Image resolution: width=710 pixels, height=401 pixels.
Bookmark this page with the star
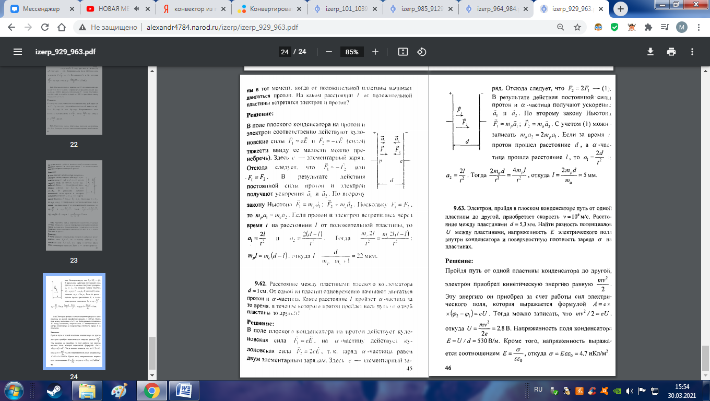click(577, 27)
